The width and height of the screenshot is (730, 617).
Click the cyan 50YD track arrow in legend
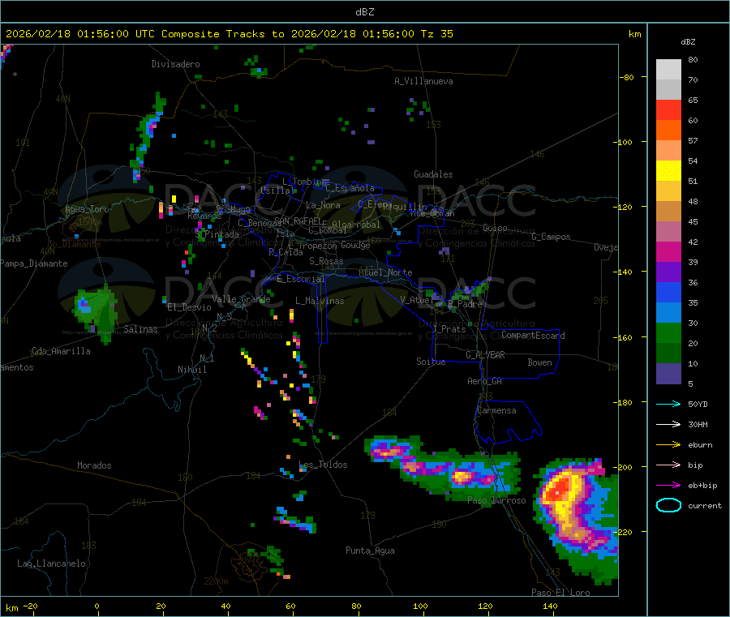[668, 404]
